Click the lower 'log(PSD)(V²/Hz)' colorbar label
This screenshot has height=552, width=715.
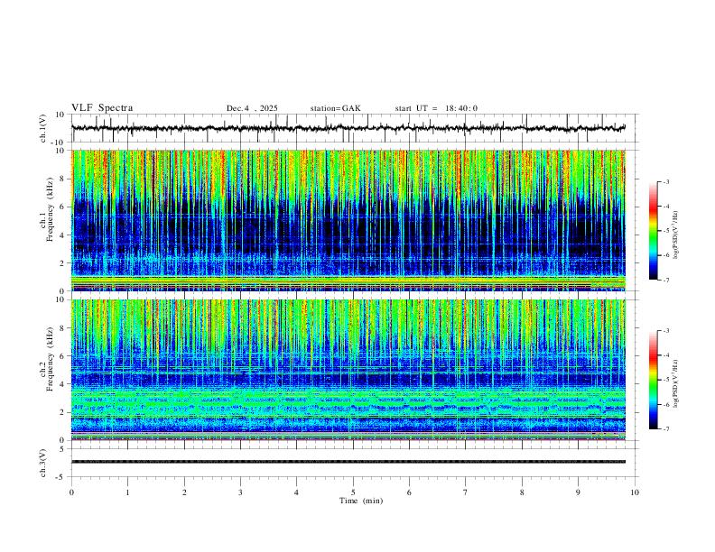coord(675,383)
